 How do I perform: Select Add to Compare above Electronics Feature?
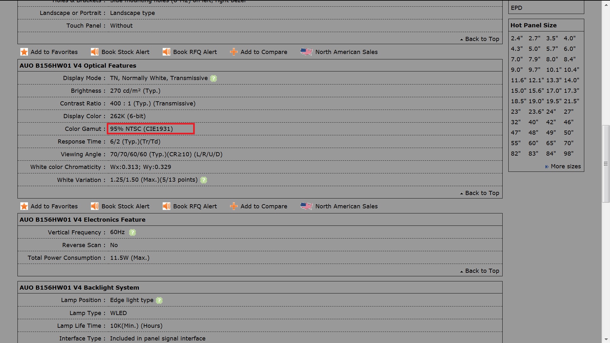[264, 206]
